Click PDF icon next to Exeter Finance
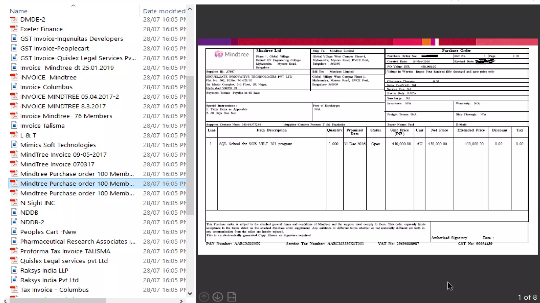This screenshot has width=540, height=303. [x=14, y=29]
